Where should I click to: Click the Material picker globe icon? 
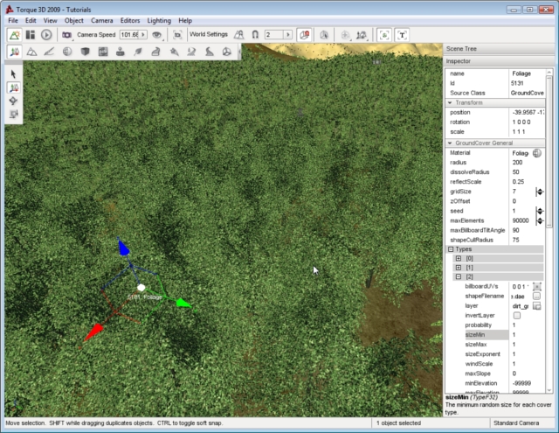[x=538, y=152]
